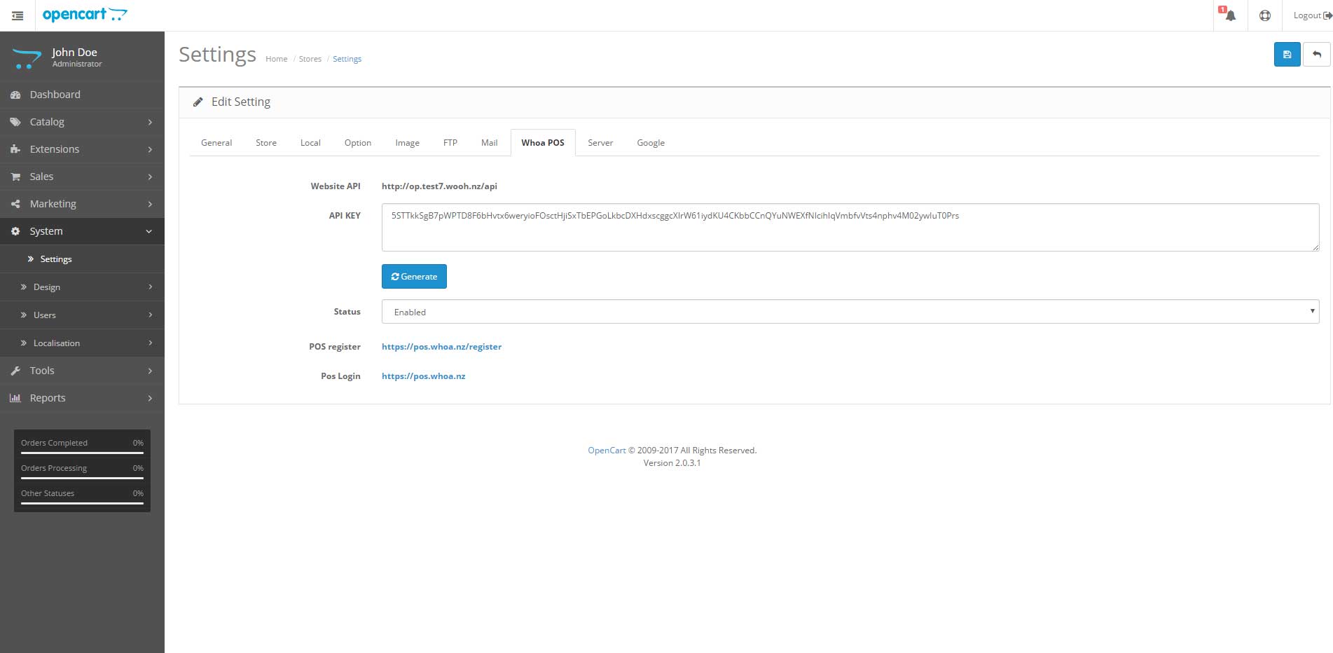Click the System gear icon
The image size is (1333, 653).
pyautogui.click(x=15, y=231)
